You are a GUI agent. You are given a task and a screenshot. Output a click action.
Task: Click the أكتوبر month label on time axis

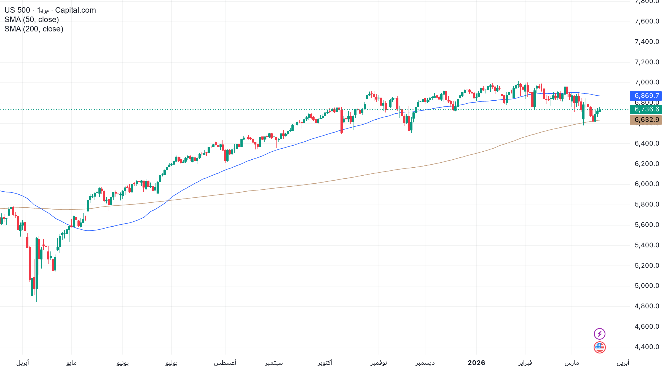(325, 363)
